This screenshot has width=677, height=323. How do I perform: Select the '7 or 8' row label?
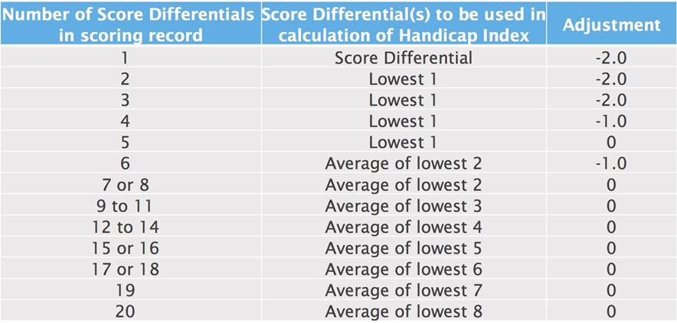(x=124, y=185)
